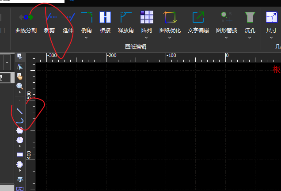Open the 沉孔 countersink dropdown chevron
Image resolution: width=281 pixels, height=191 pixels.
(x=250, y=38)
